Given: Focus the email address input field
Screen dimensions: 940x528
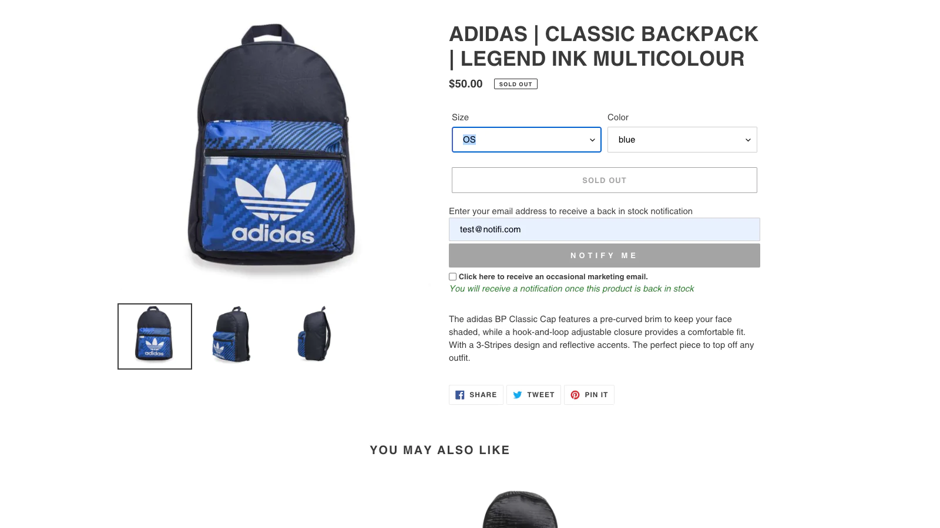Looking at the screenshot, I should 604,229.
